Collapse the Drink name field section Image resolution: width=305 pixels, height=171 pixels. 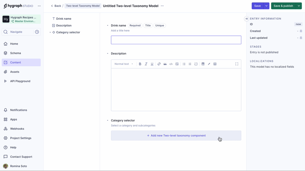point(108,25)
